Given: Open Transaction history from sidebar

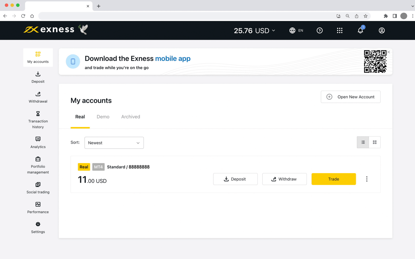Looking at the screenshot, I should 38,120.
